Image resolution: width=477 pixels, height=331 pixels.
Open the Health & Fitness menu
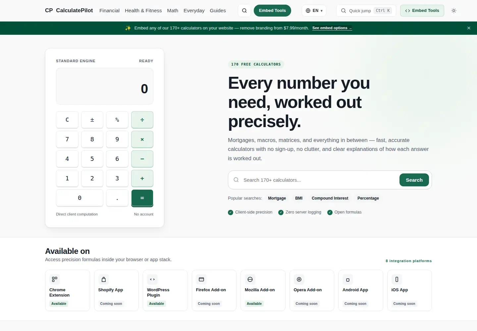(143, 11)
